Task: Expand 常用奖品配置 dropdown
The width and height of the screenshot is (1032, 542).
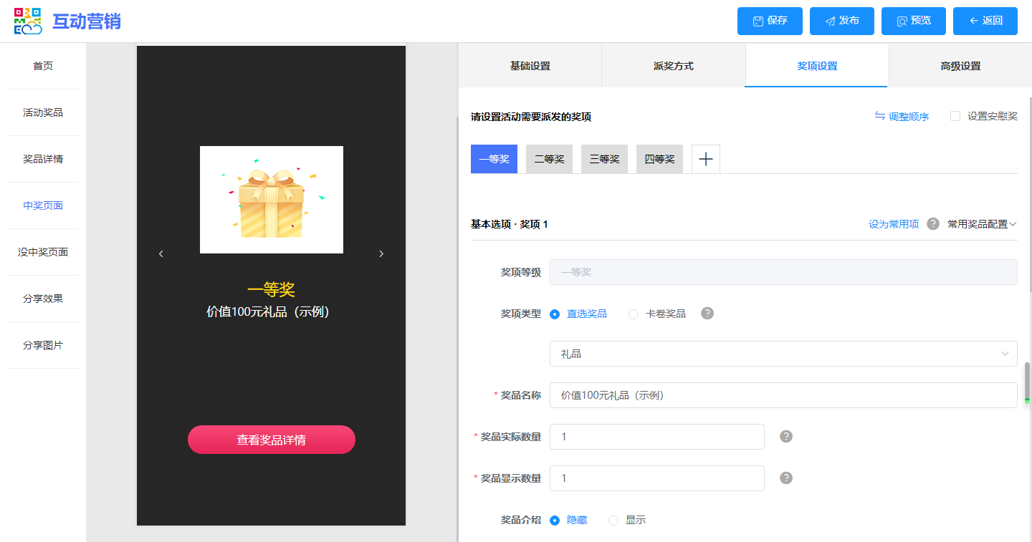Action: 982,224
